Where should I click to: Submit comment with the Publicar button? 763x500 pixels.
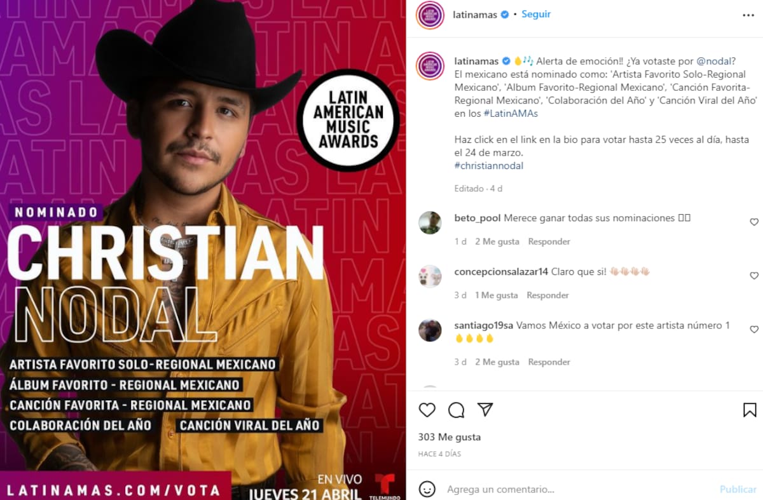click(738, 489)
